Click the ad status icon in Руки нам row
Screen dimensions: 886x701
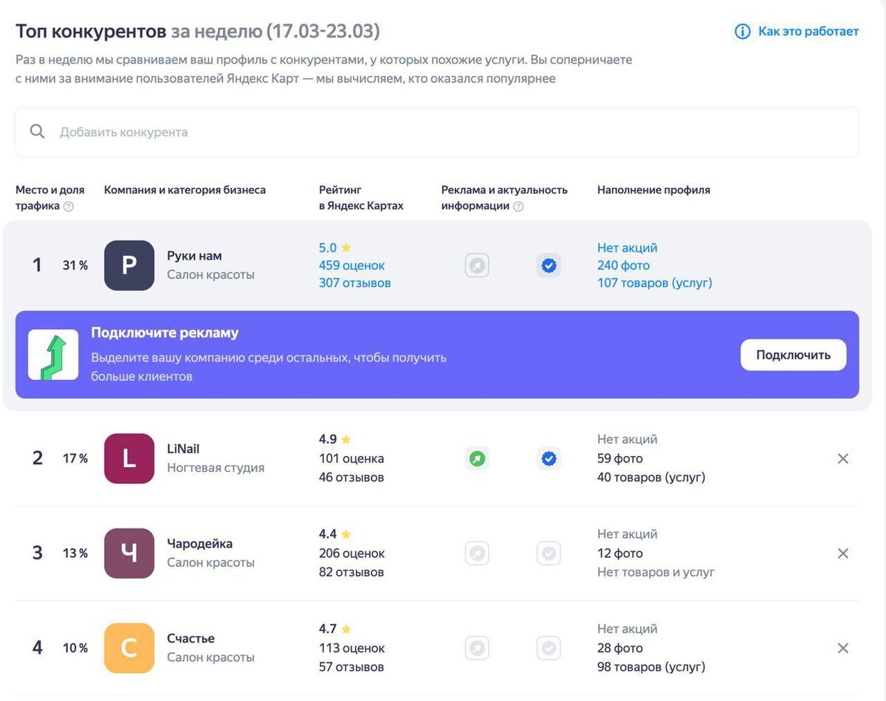pos(478,266)
